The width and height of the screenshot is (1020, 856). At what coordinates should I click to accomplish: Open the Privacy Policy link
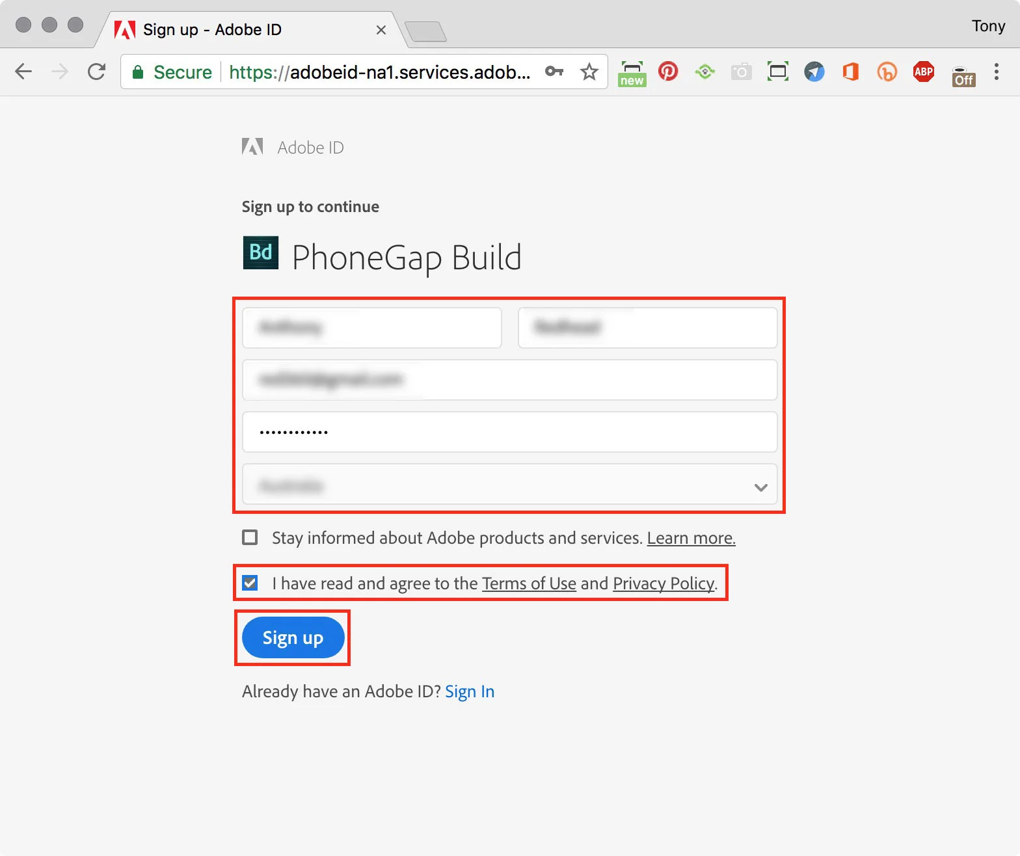coord(664,583)
